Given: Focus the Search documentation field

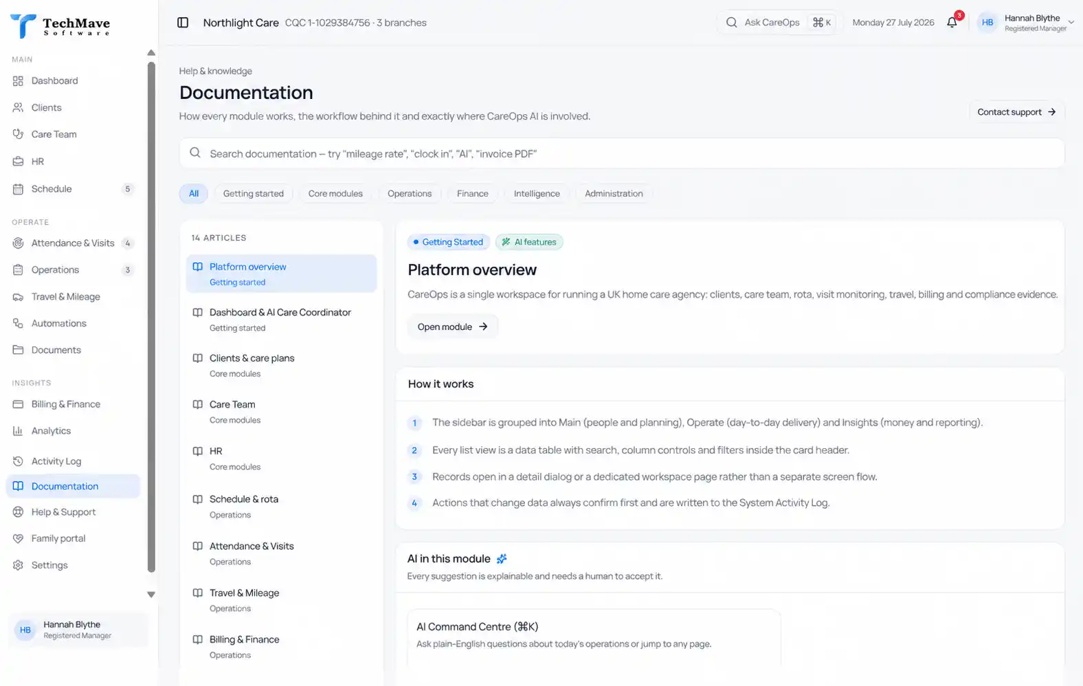Looking at the screenshot, I should [622, 153].
